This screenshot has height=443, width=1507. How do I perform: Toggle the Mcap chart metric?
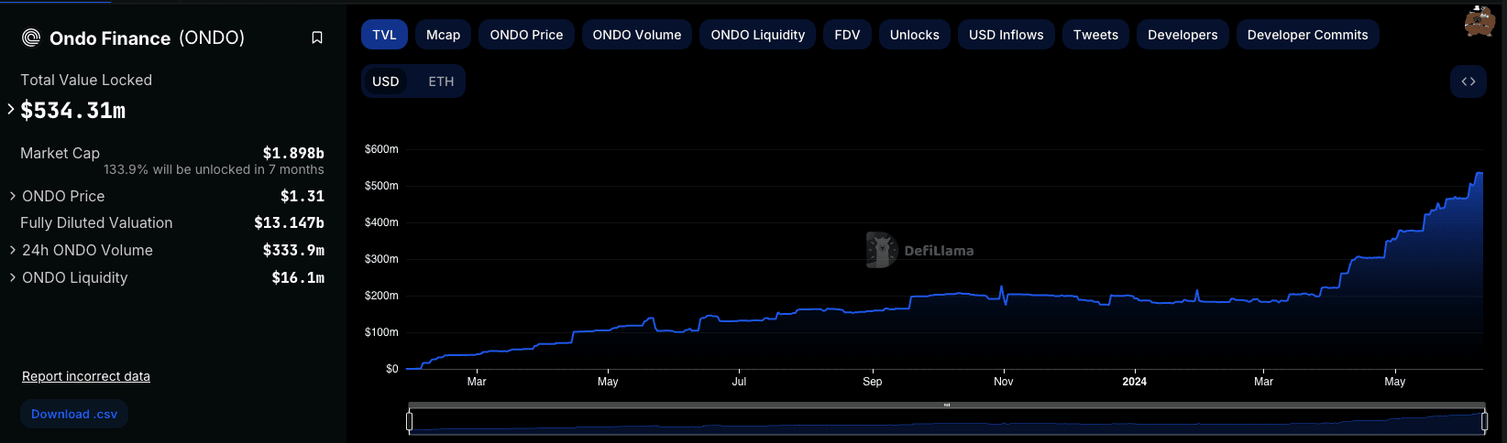coord(444,35)
